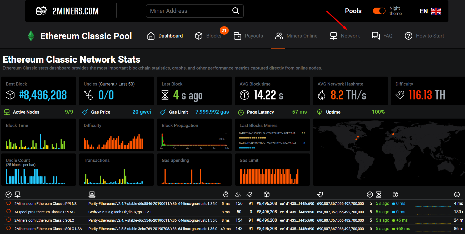Click the node name monitor column icon
The image size is (465, 234).
click(18, 194)
